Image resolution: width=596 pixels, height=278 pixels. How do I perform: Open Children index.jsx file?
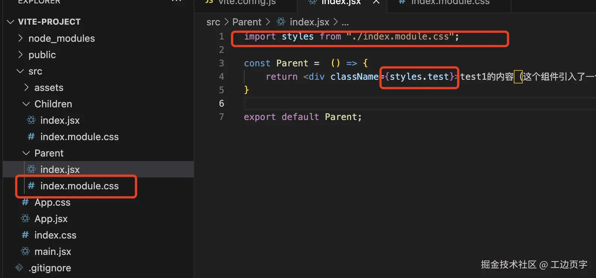60,120
